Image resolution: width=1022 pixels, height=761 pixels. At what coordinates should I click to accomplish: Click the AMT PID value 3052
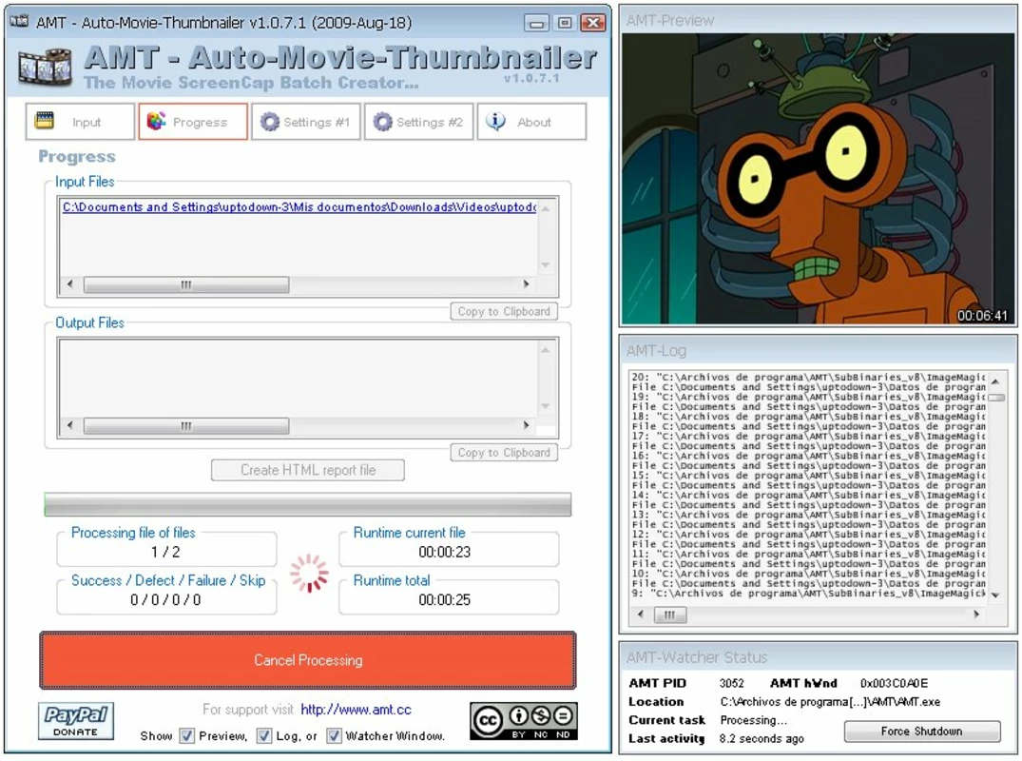(x=731, y=683)
